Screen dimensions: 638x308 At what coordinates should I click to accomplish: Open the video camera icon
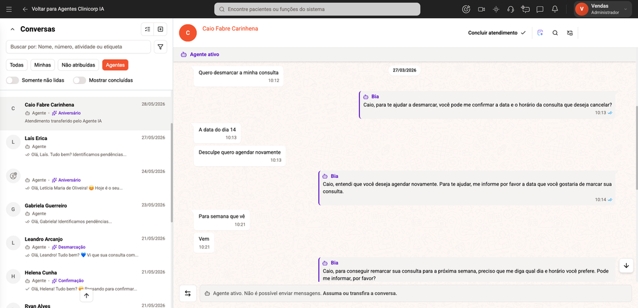pos(482,9)
